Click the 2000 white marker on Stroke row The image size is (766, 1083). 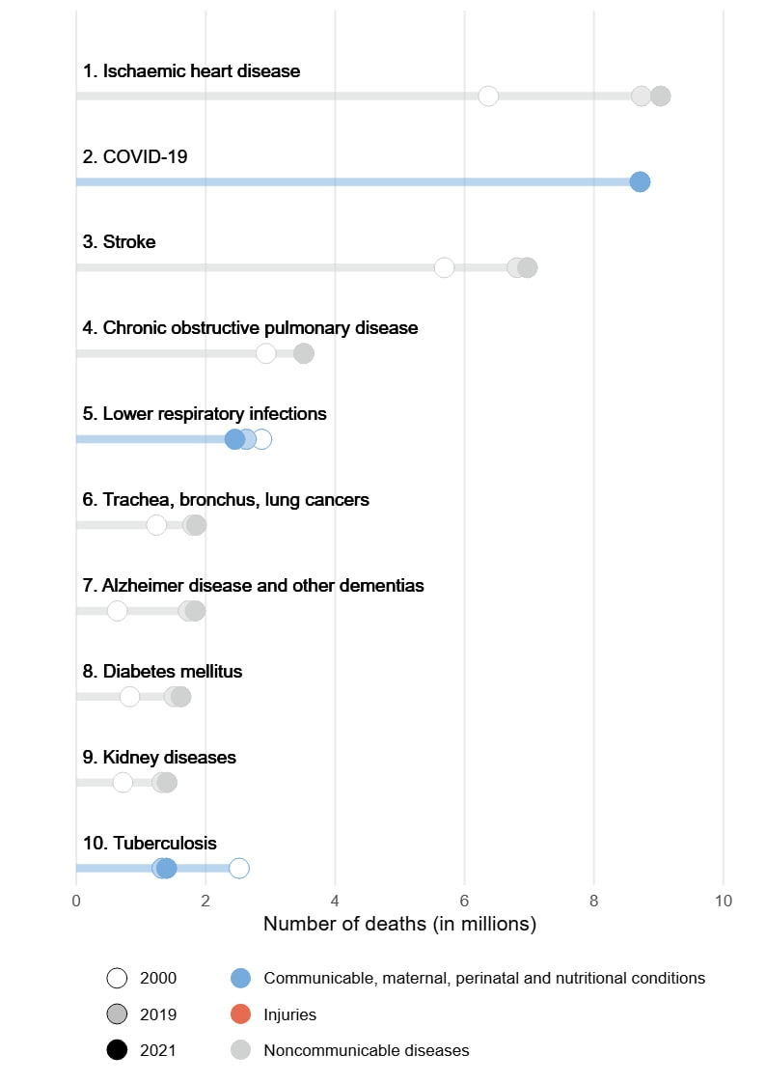click(x=445, y=267)
